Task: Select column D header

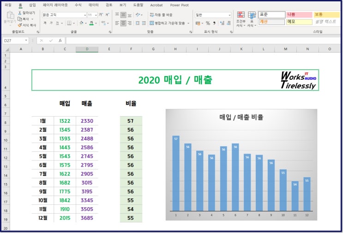Action: click(87, 49)
